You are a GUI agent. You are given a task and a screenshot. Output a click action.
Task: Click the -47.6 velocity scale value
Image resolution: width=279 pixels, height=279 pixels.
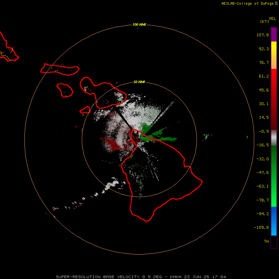coord(263,173)
